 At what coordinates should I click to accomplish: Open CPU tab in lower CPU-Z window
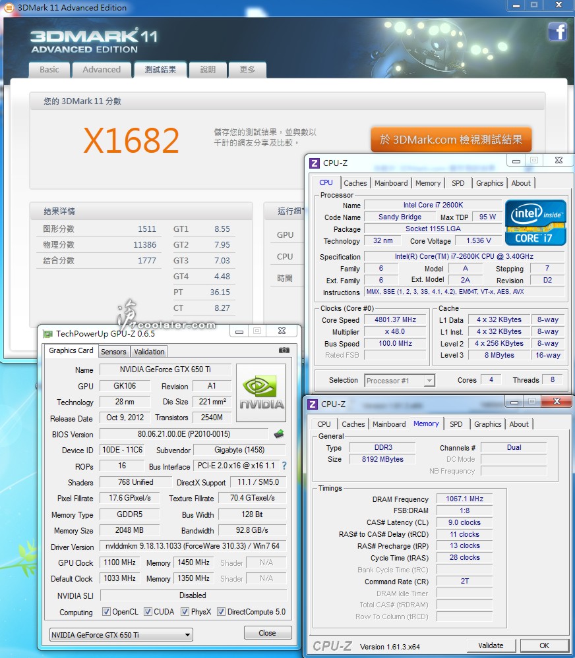pyautogui.click(x=324, y=424)
